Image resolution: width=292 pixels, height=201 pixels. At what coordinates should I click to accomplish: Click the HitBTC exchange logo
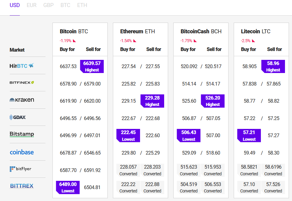pos(22,66)
